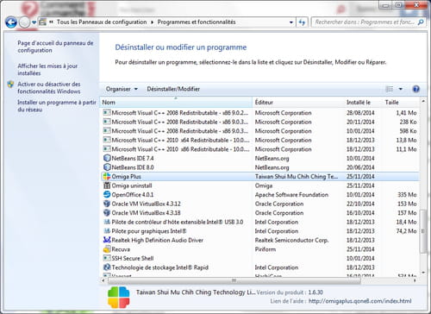This screenshot has width=431, height=314.
Task: Click the large Omiga Plus icon in details pane
Action: [119, 297]
